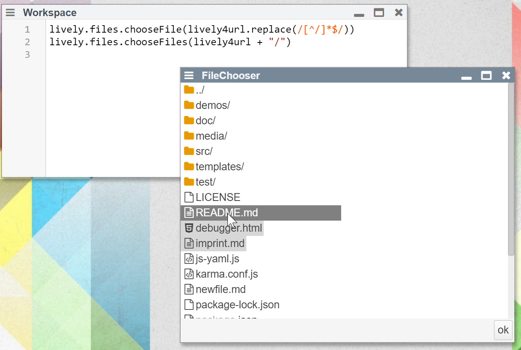The height and width of the screenshot is (350, 521).
Task: Maximize the FileChooser window
Action: (486, 76)
